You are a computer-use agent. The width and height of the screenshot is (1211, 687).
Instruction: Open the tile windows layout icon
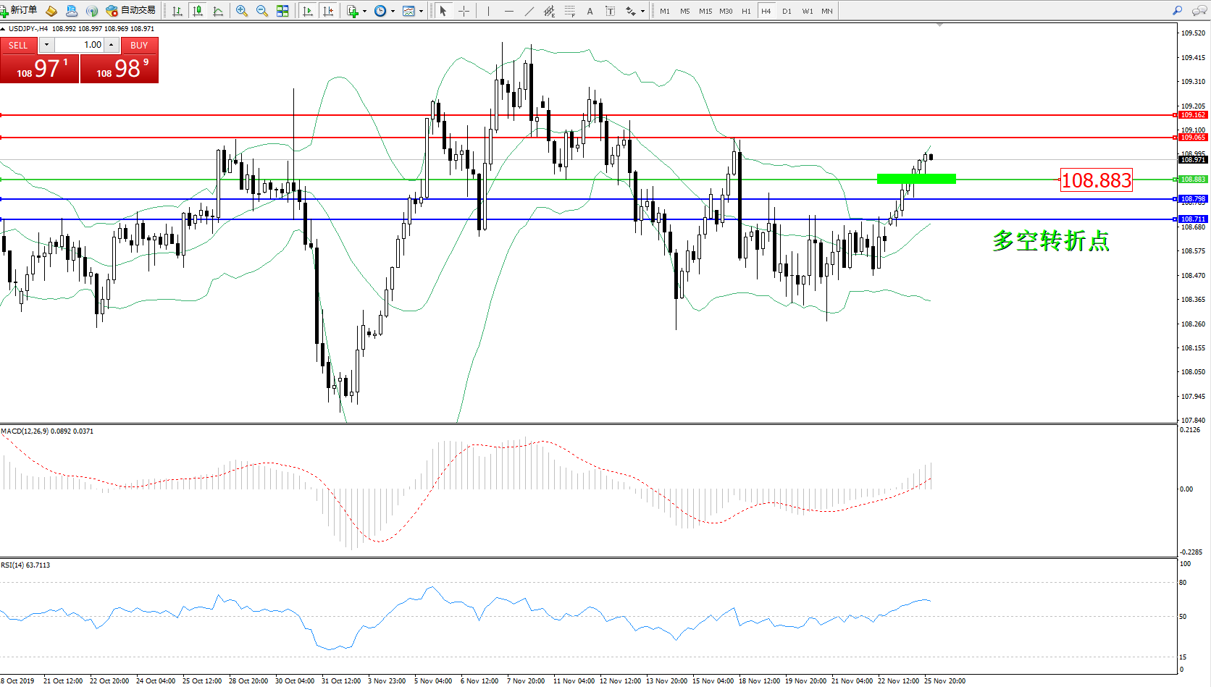pos(282,11)
